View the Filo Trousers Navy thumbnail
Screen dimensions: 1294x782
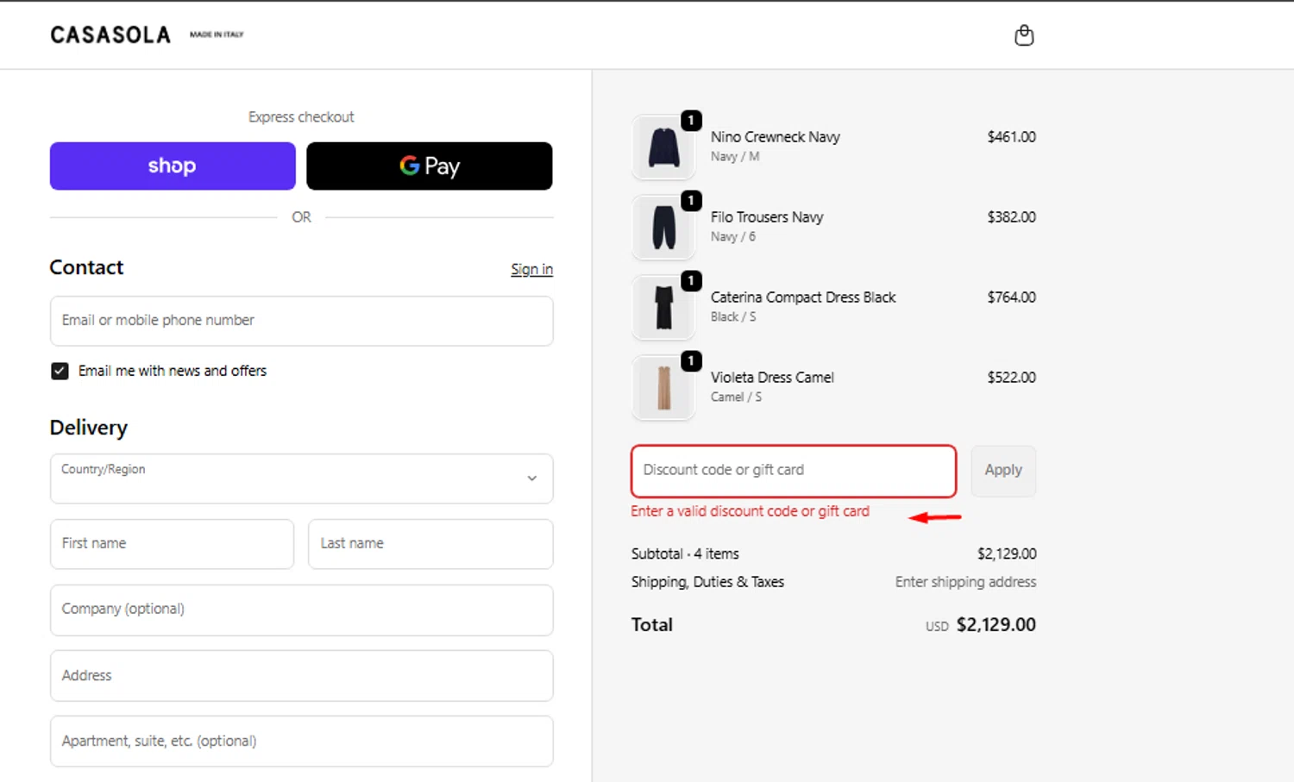pos(663,228)
